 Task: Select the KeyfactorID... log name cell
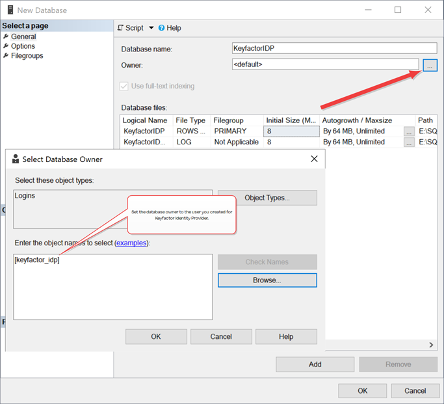click(x=146, y=142)
